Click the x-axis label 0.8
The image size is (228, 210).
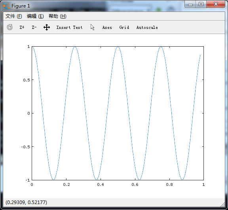pos(169,185)
